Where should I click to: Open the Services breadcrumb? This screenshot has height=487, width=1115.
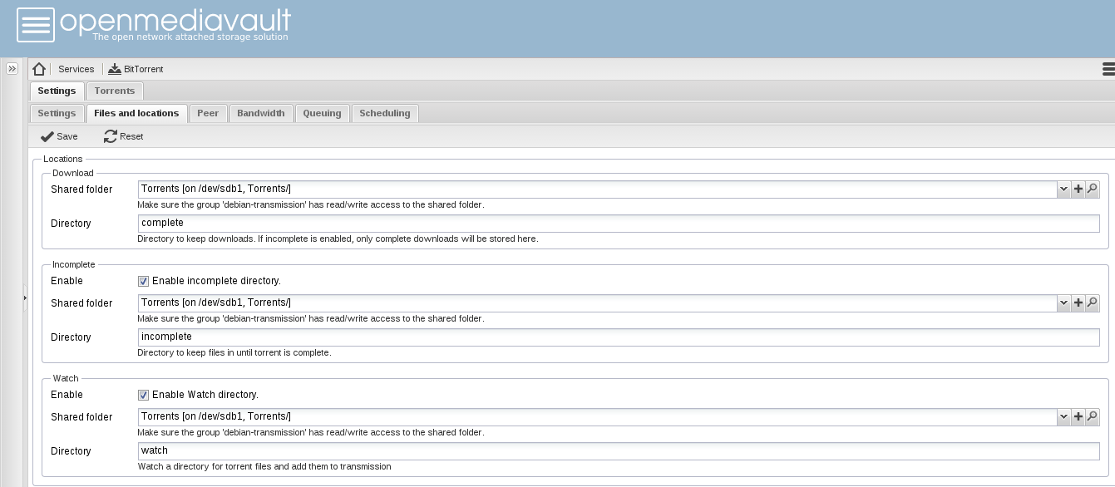pyautogui.click(x=76, y=69)
